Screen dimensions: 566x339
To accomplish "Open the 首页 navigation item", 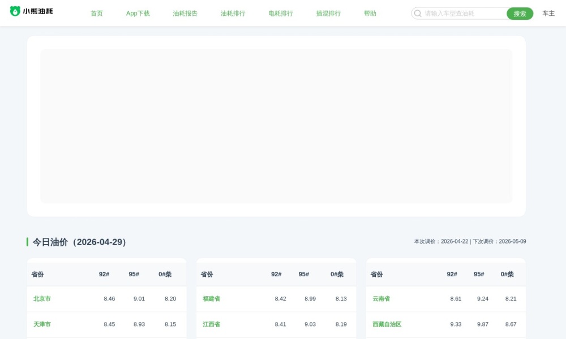I will [x=97, y=14].
